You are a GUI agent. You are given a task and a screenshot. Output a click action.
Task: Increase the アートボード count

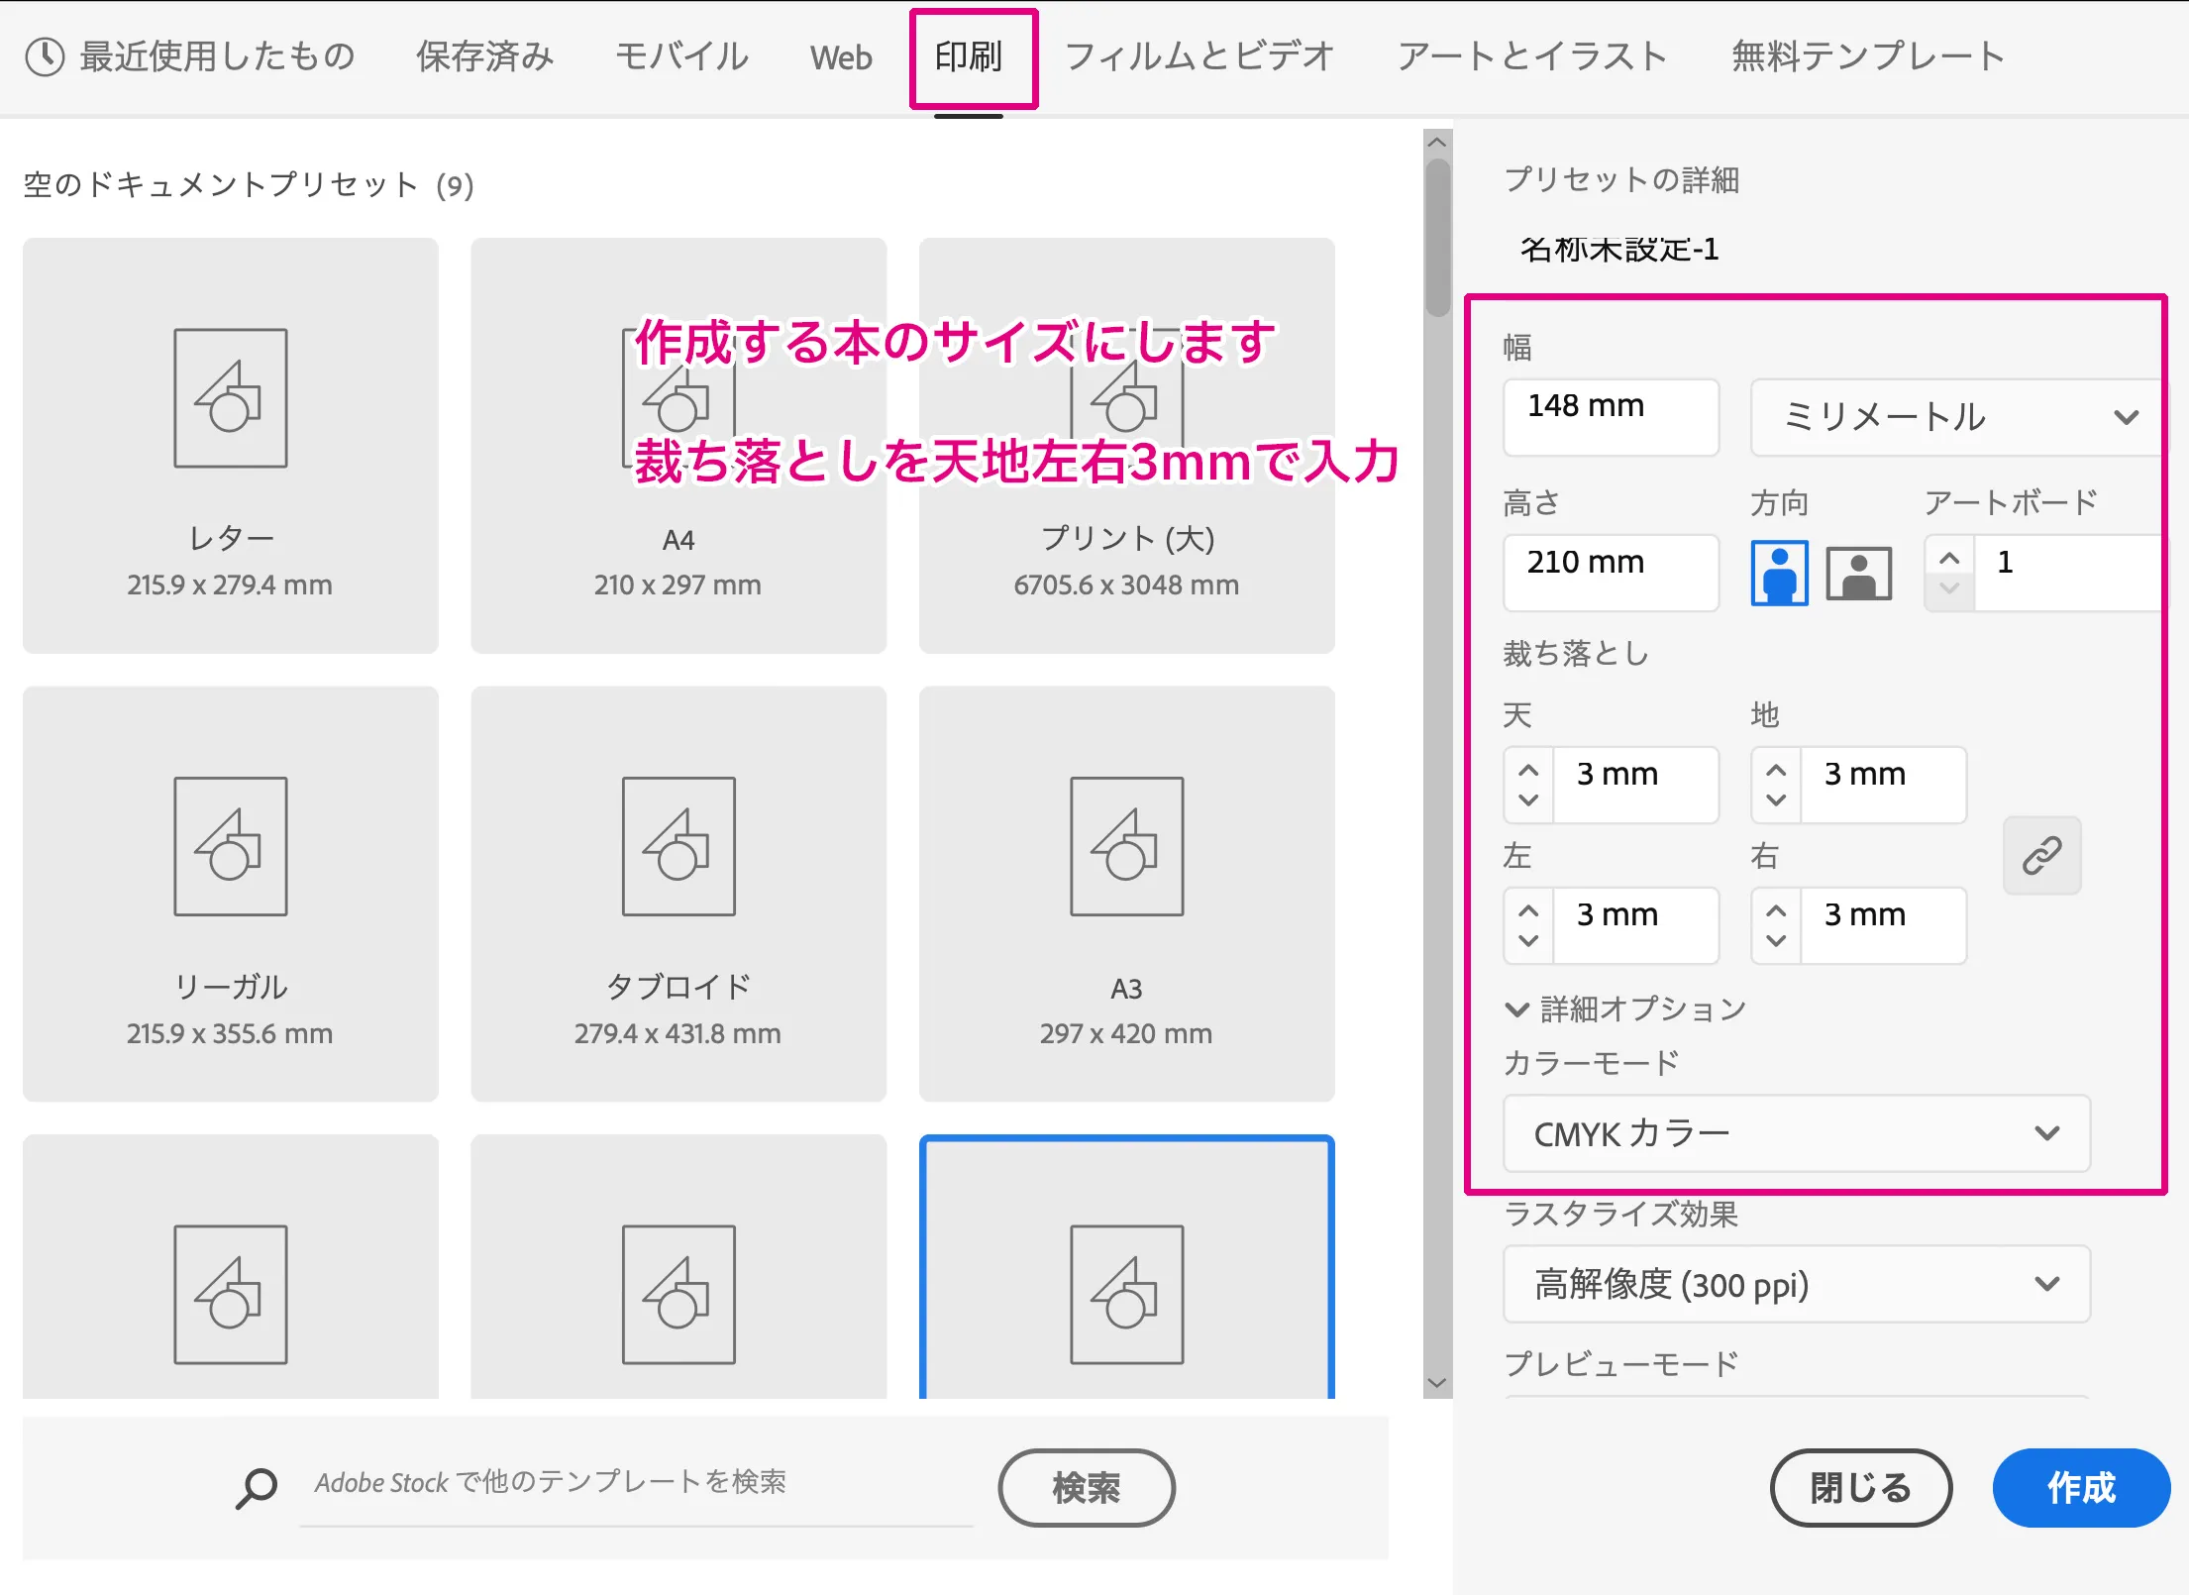pos(1949,558)
